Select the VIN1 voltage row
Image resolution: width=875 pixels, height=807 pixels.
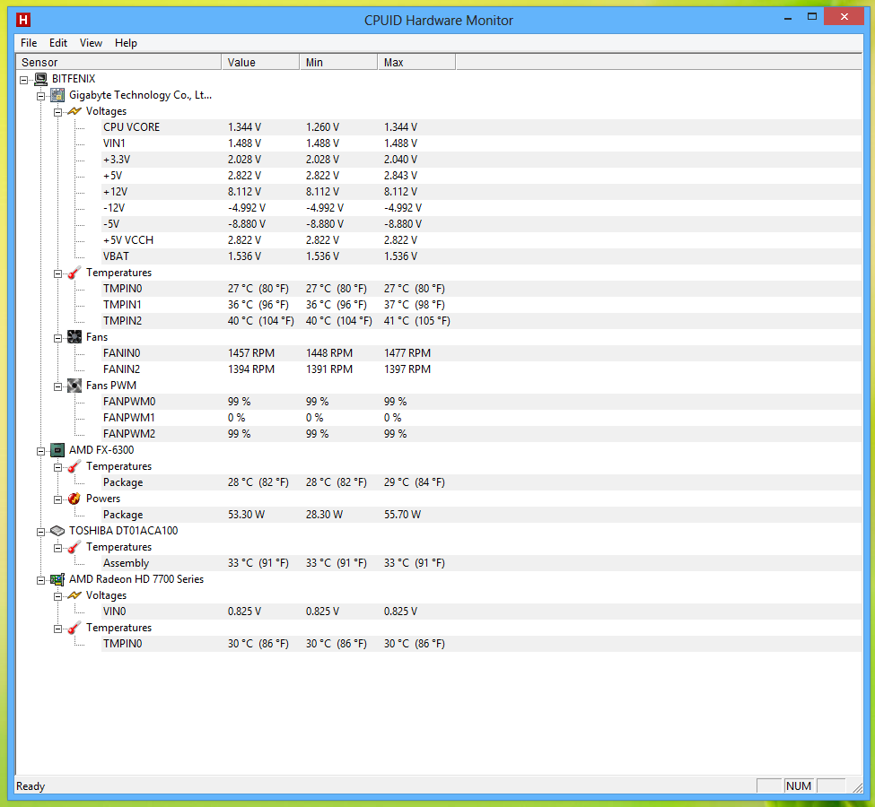[481, 143]
